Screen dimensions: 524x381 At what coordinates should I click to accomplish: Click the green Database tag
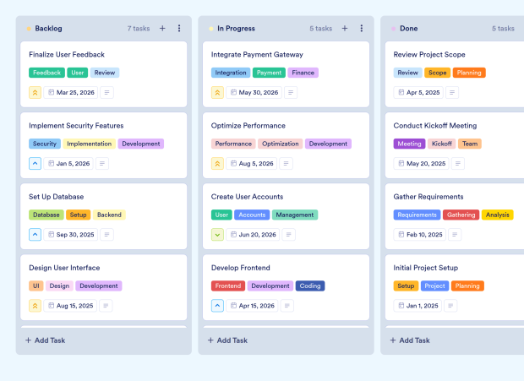(46, 215)
